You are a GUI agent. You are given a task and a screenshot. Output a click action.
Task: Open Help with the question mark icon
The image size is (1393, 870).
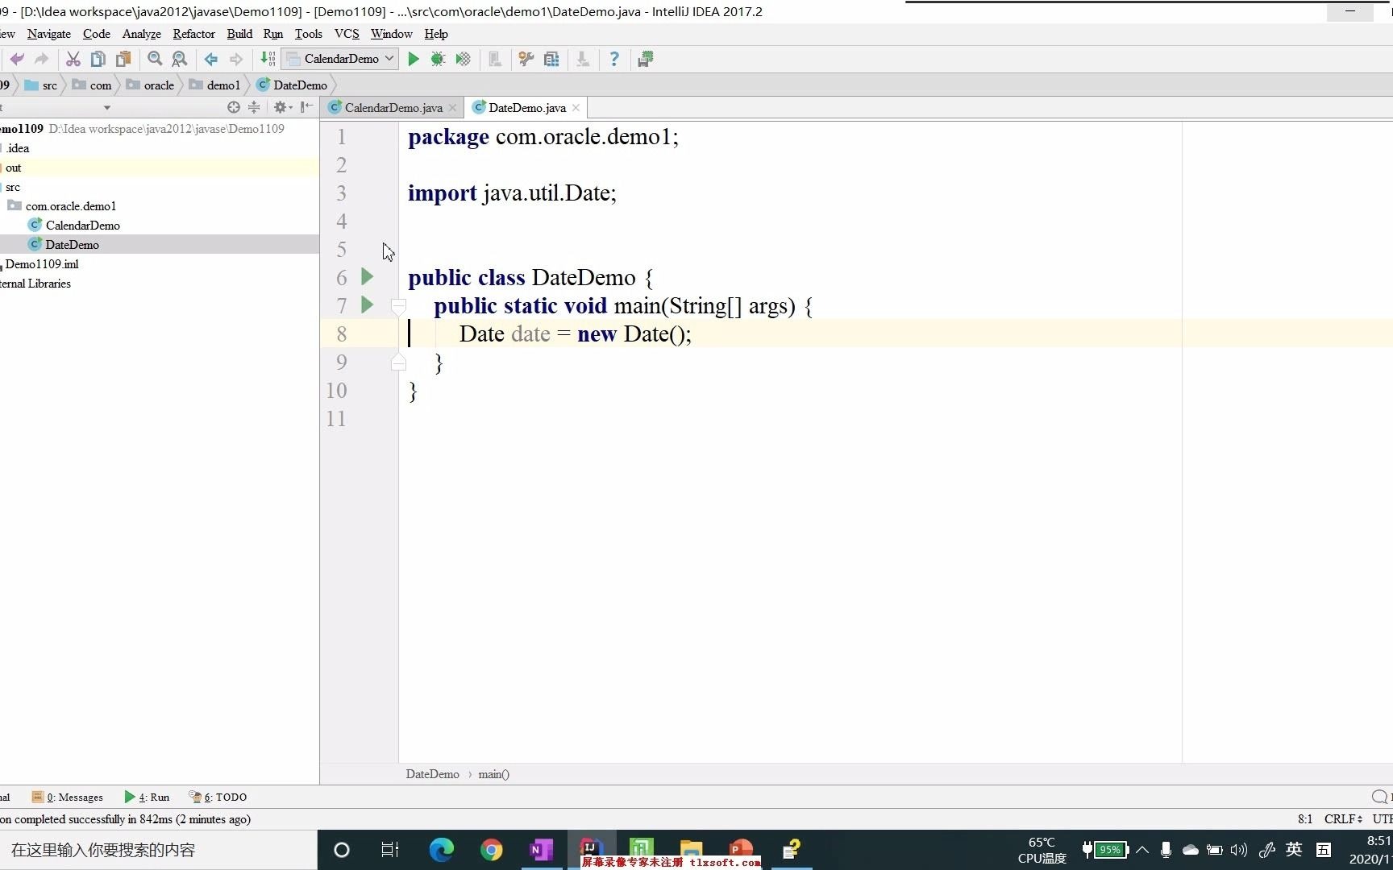(x=614, y=59)
